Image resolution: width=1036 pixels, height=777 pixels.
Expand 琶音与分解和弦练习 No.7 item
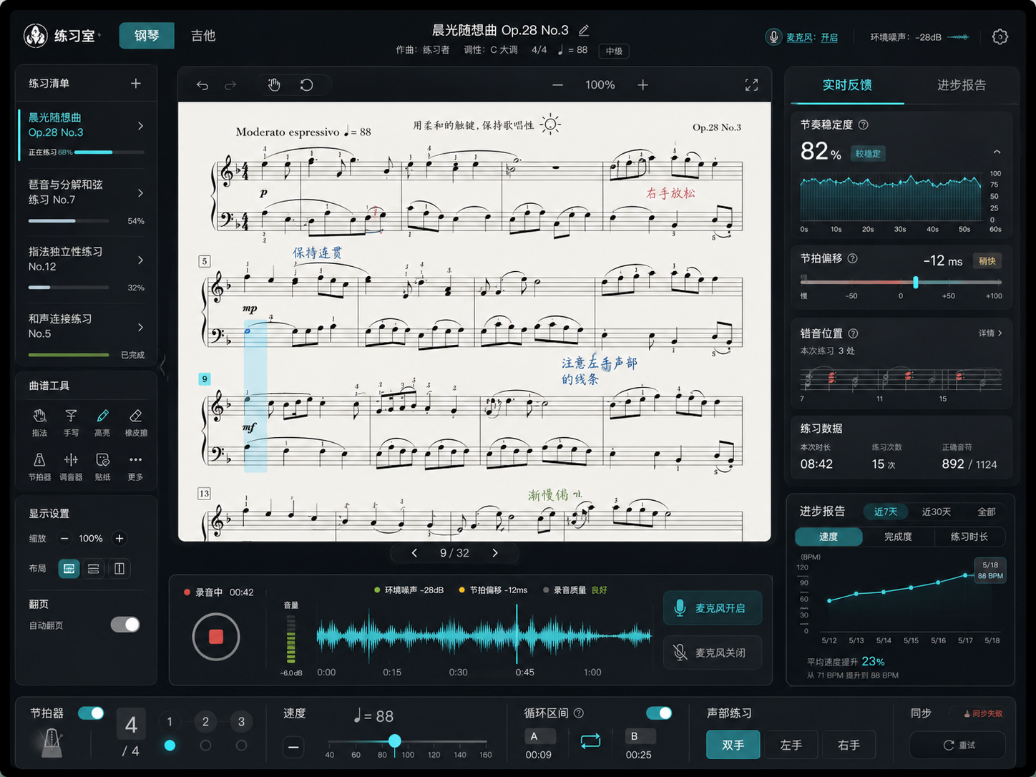tap(140, 193)
